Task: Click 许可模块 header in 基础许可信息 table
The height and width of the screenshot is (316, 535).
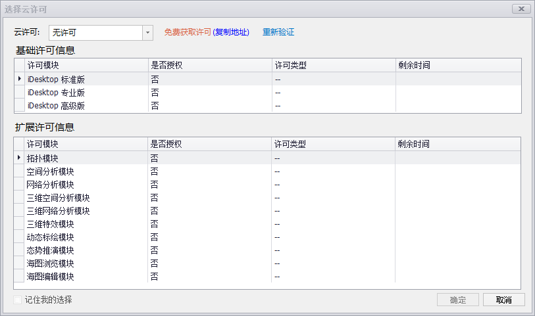Action: point(87,65)
